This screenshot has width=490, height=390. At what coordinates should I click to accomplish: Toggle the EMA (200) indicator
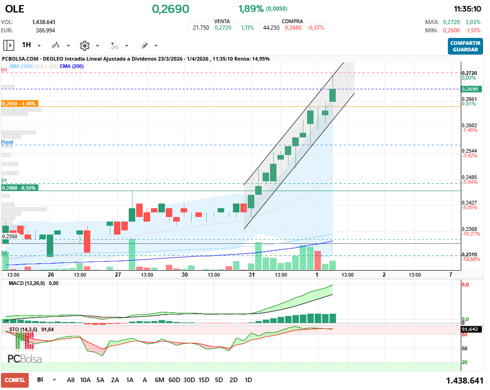pyautogui.click(x=72, y=67)
